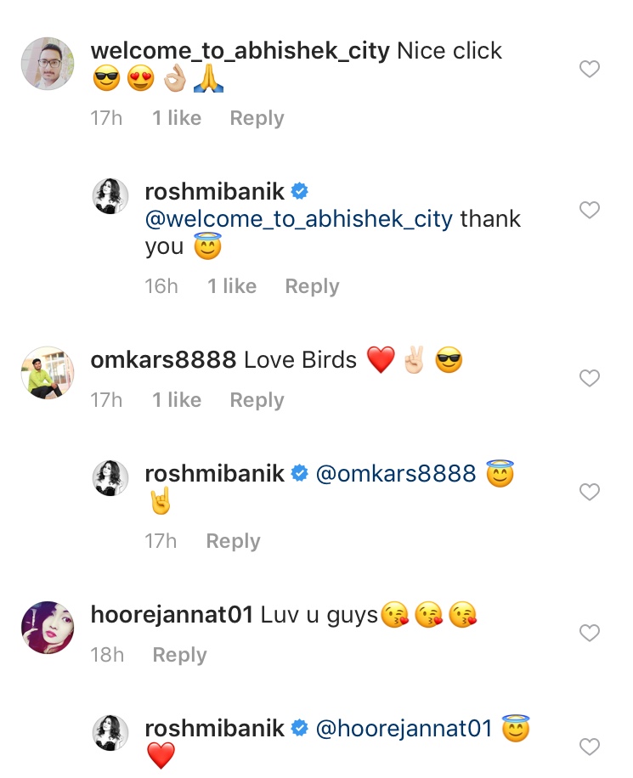Like welcome_to_abhishek_city's 'Nice click' comment
The image size is (633, 778).
pos(590,70)
